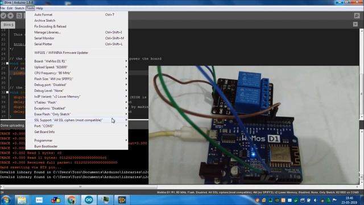Select Fix Encoding & Reload

[x=77, y=26]
